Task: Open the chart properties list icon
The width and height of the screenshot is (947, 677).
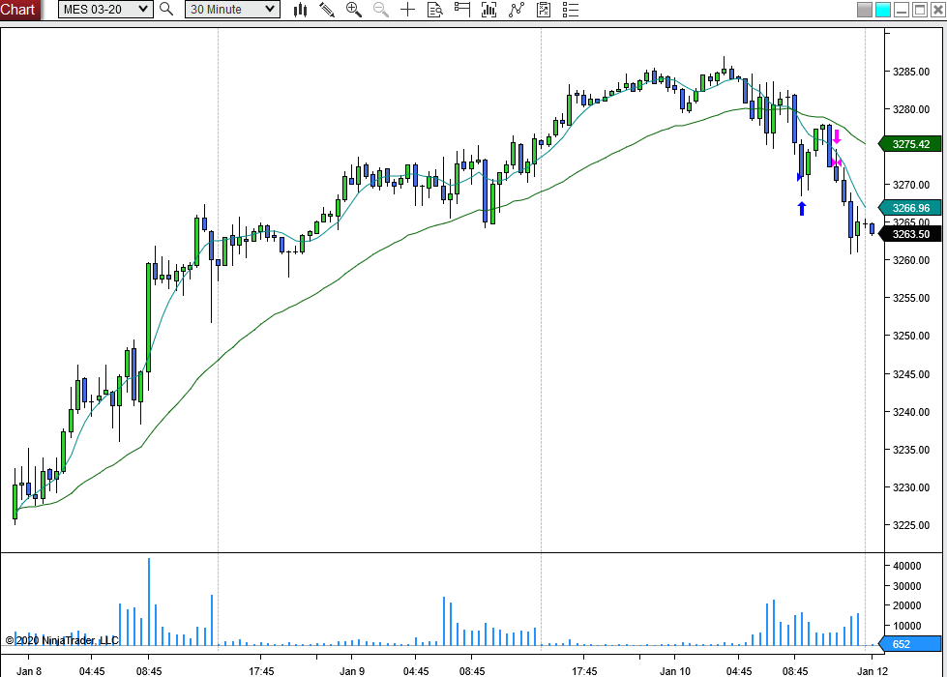Action: (570, 9)
